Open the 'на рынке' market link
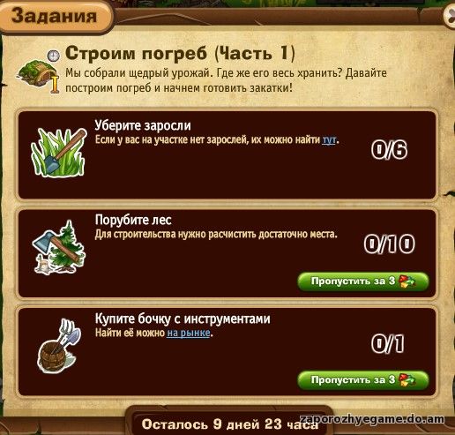This screenshot has width=455, height=435. click(x=189, y=333)
